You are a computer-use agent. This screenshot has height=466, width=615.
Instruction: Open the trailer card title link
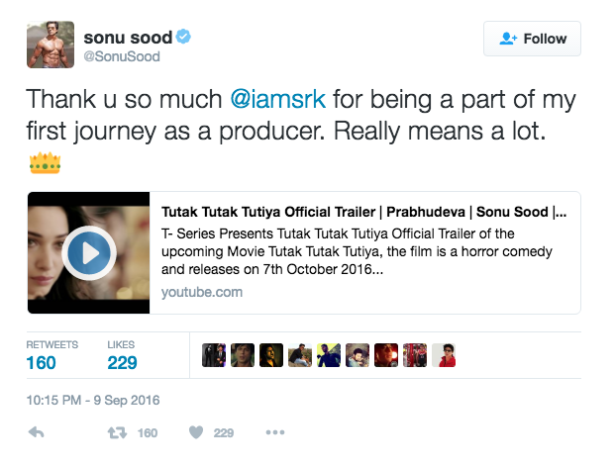pyautogui.click(x=363, y=212)
